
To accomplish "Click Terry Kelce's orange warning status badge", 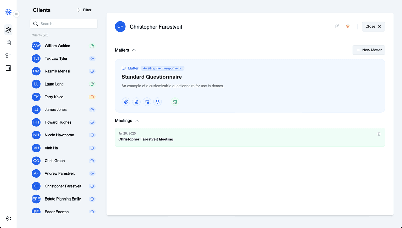I will click(x=92, y=97).
